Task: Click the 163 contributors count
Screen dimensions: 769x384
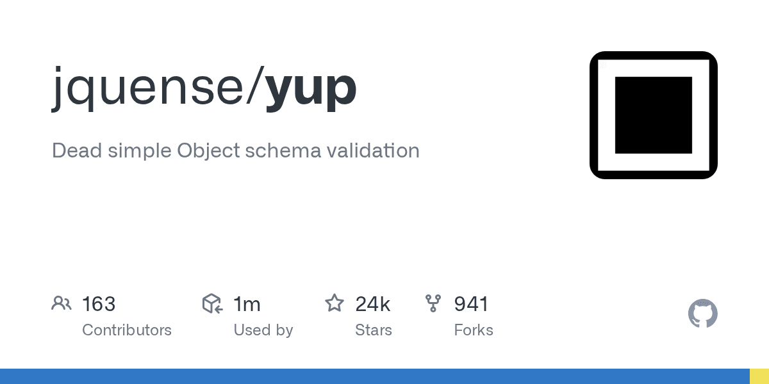Action: pos(99,303)
